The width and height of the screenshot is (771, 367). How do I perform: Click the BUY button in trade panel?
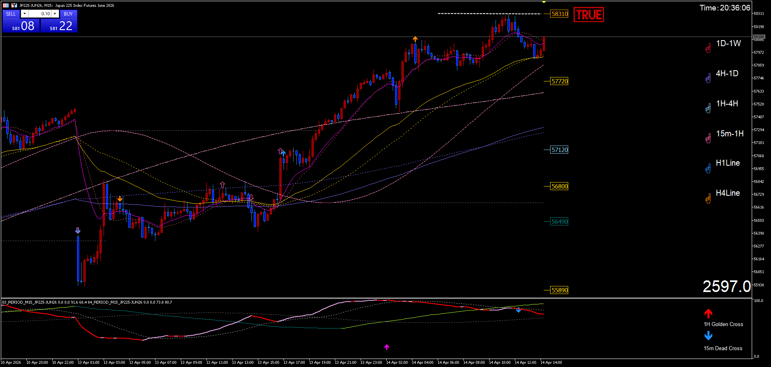(x=68, y=14)
